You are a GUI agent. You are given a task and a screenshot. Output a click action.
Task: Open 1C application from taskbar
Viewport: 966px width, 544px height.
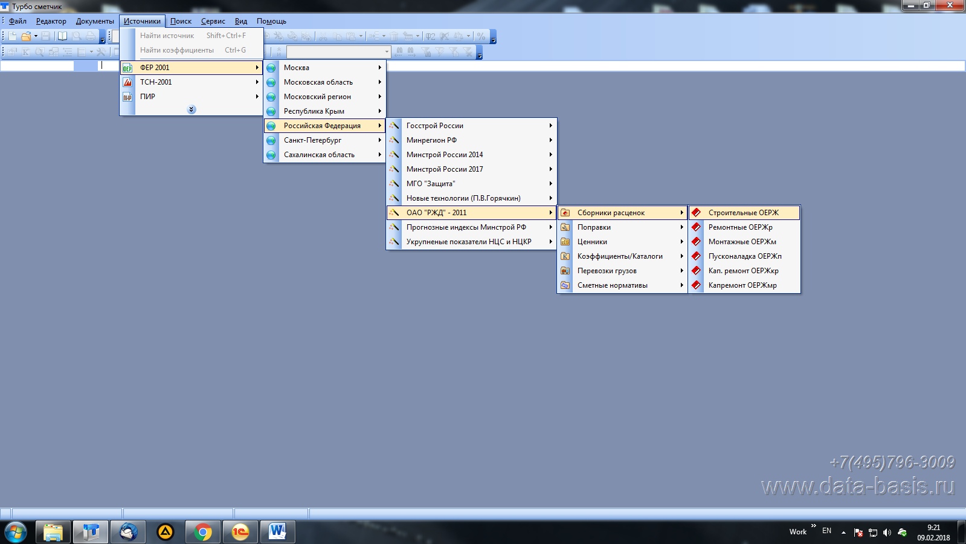pyautogui.click(x=240, y=533)
